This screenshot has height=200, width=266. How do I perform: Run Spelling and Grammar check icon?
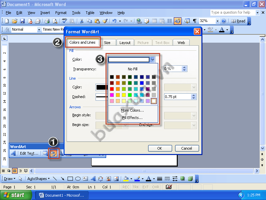(64, 21)
